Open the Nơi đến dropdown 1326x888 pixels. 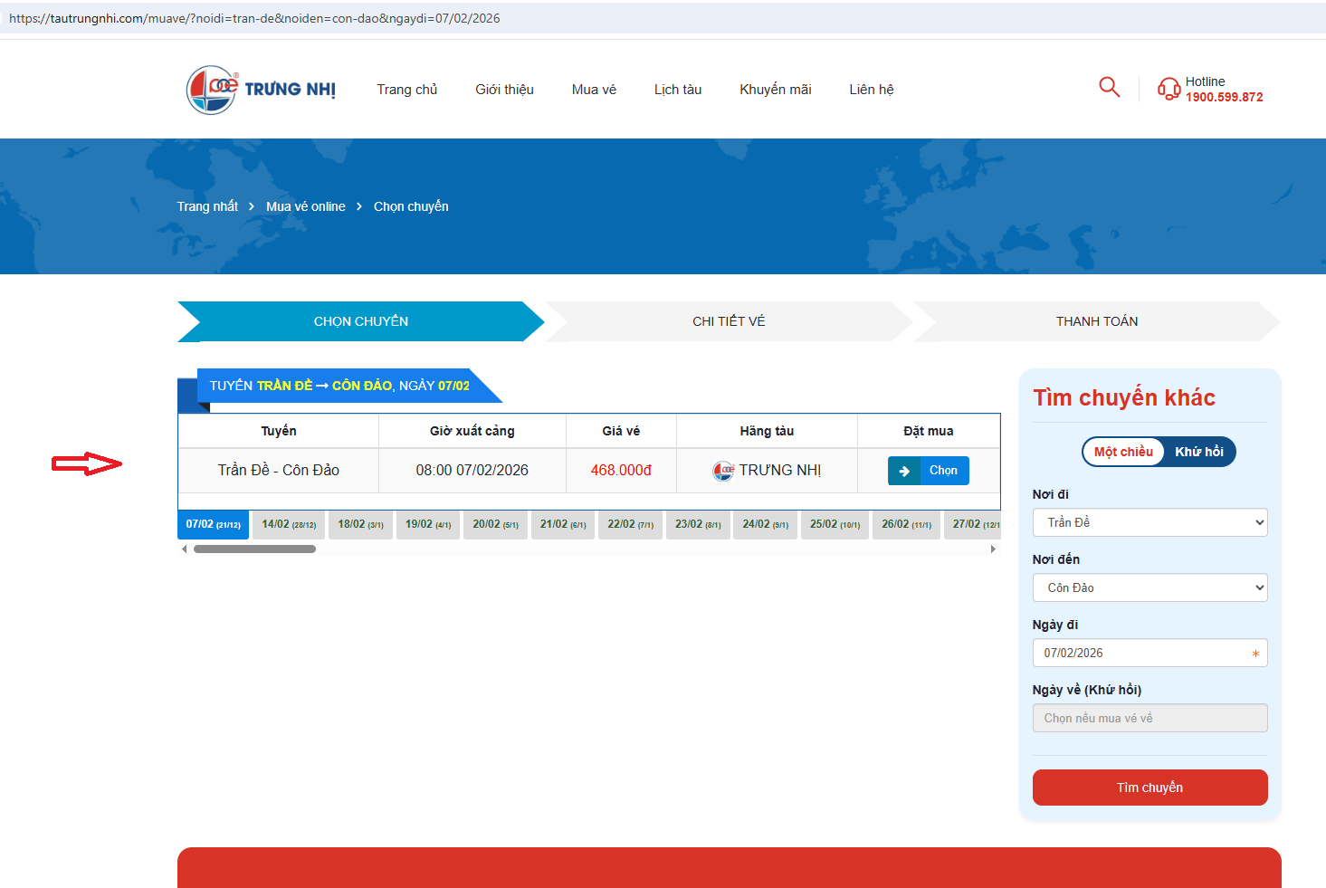pos(1150,587)
